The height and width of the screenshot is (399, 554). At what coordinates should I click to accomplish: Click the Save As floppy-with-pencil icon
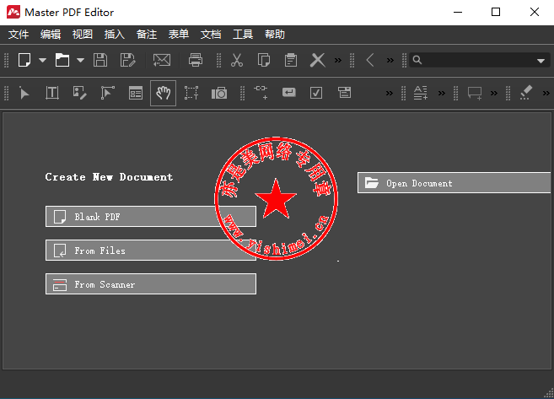127,60
